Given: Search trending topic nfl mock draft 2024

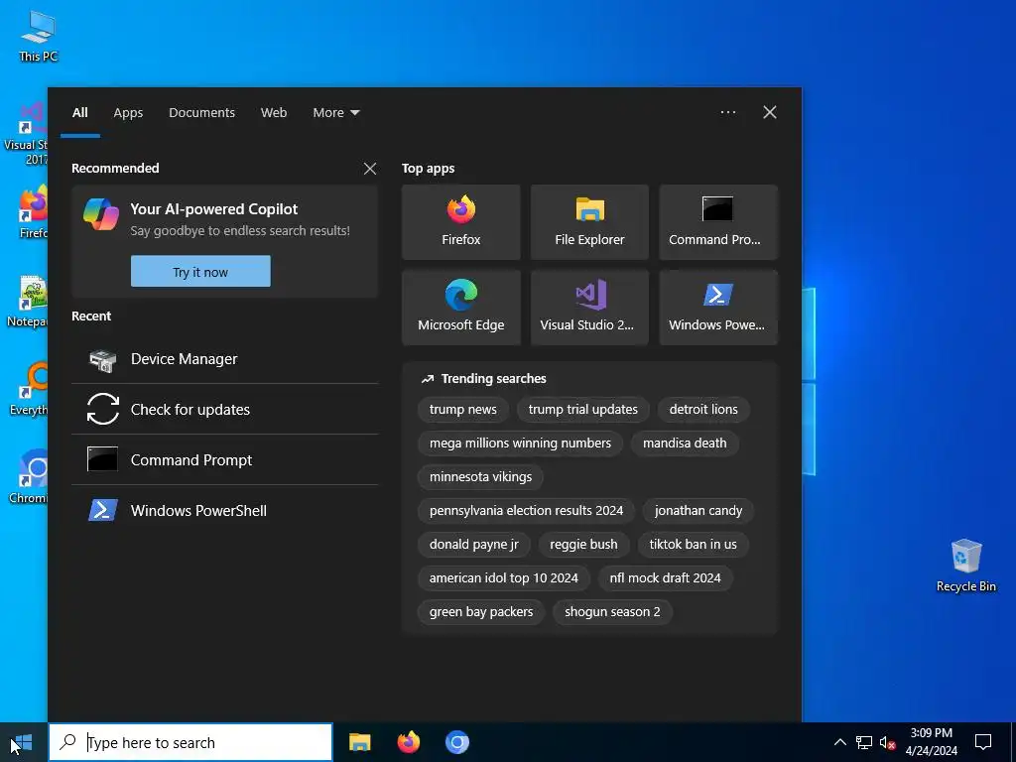Looking at the screenshot, I should pyautogui.click(x=666, y=578).
